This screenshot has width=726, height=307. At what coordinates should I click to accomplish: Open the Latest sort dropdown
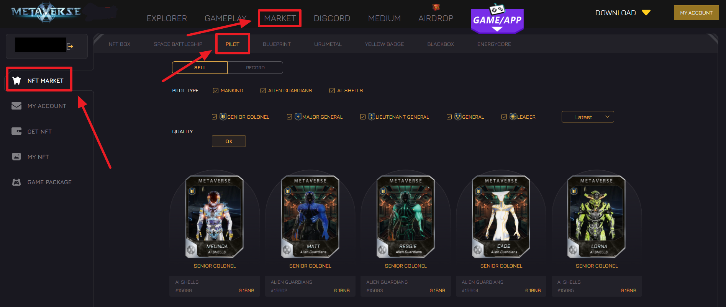pyautogui.click(x=588, y=117)
